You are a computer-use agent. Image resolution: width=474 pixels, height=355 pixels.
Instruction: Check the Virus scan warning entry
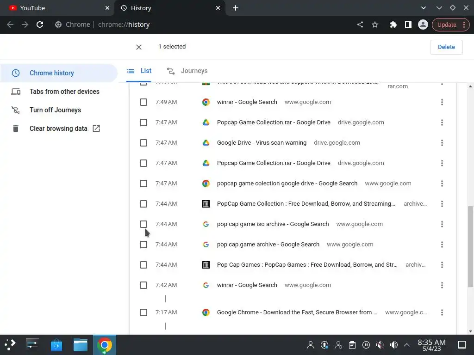[143, 143]
